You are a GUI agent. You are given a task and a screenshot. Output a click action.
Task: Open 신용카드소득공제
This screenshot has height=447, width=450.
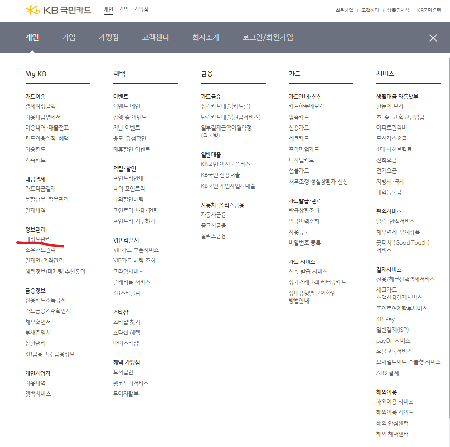45,300
